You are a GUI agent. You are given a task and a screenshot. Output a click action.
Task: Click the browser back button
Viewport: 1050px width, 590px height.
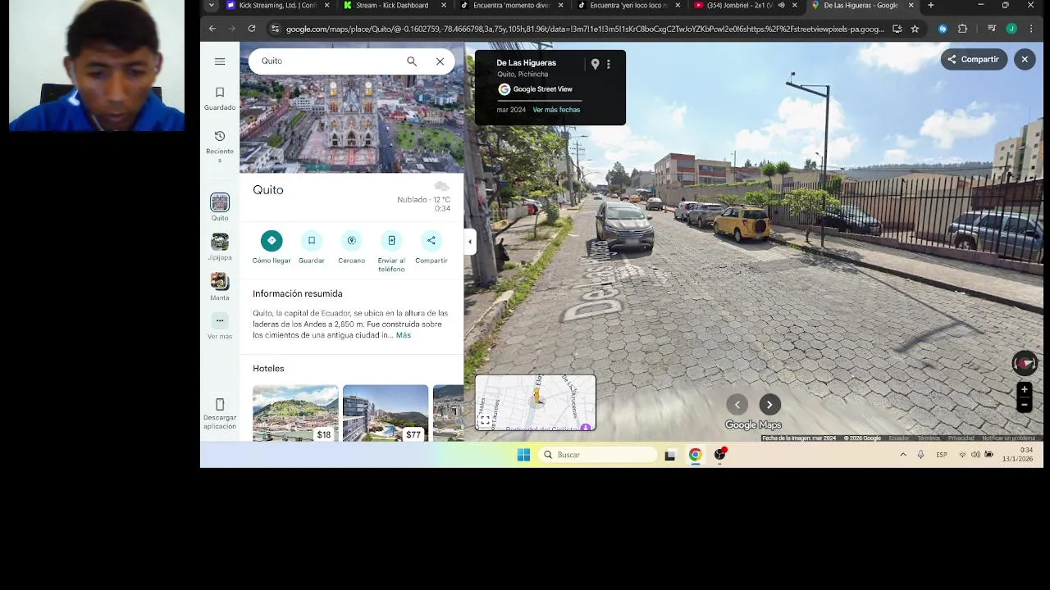click(x=212, y=29)
